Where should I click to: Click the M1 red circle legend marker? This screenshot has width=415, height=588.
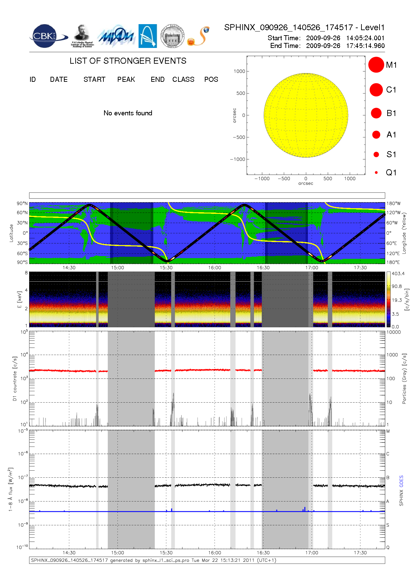376,65
